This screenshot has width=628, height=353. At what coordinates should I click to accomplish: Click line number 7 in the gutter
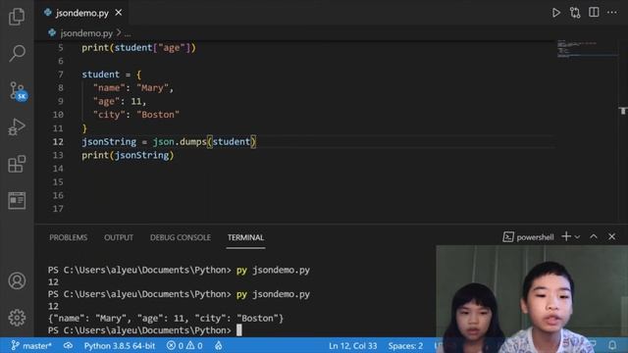pyautogui.click(x=61, y=75)
